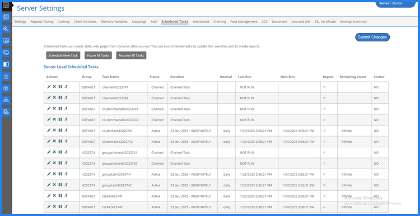Open the Java and JVM tab
This screenshot has width=420, height=216.
[301, 22]
